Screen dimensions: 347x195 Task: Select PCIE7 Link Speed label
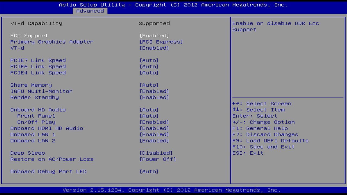38,60
